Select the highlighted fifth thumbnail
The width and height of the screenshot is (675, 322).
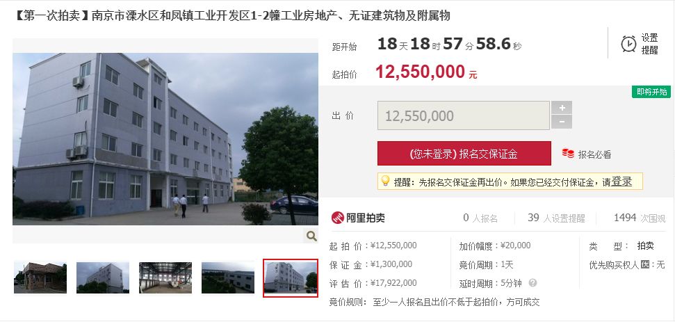click(291, 278)
